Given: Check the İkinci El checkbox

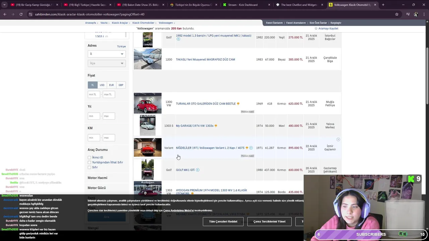Looking at the screenshot, I should 89,158.
